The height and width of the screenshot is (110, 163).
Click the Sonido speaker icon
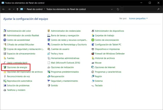[x=49, y=85]
